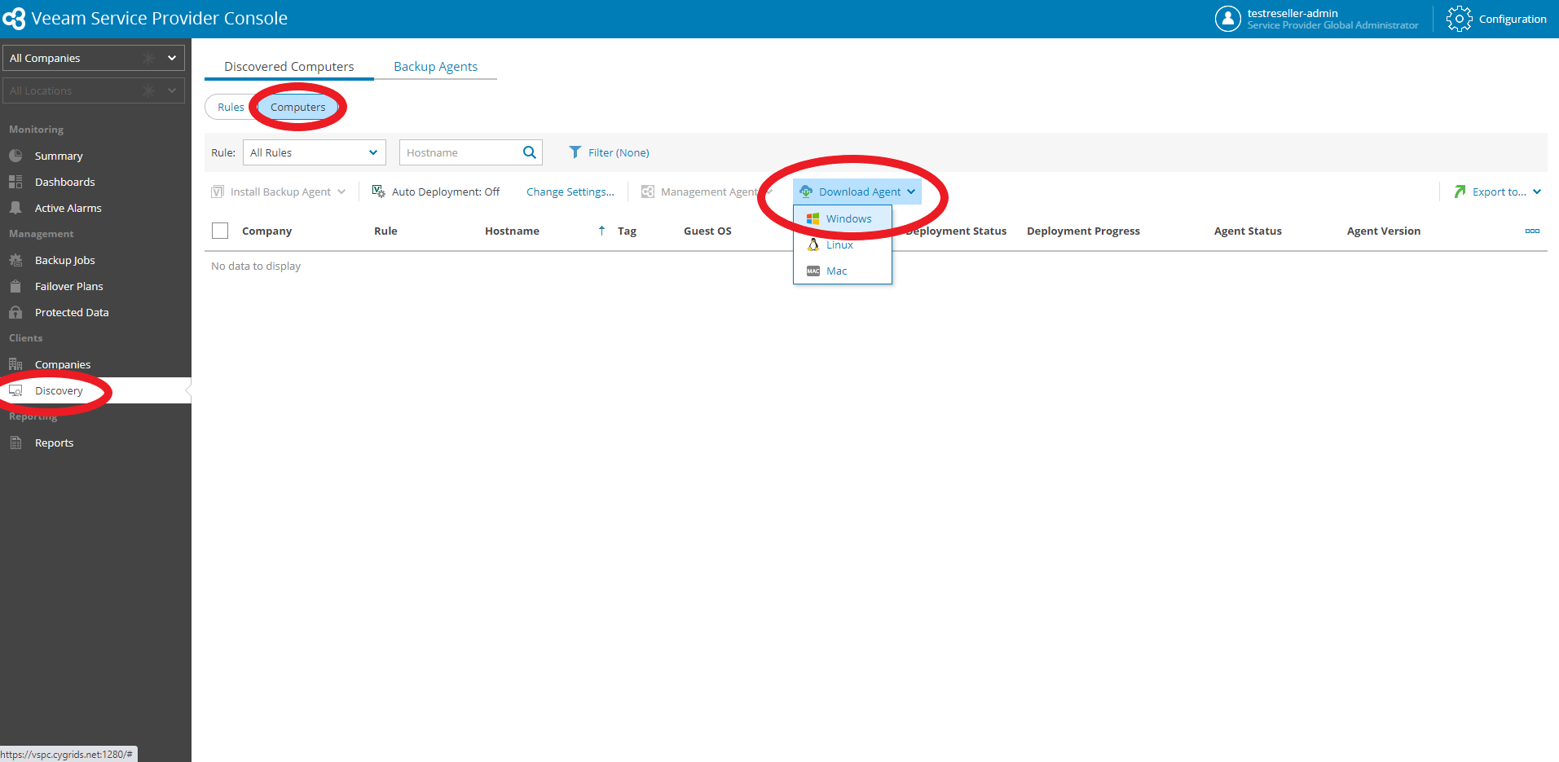Sort by the Deployment Progress column
Viewport: 1559px width, 762px height.
point(1083,231)
